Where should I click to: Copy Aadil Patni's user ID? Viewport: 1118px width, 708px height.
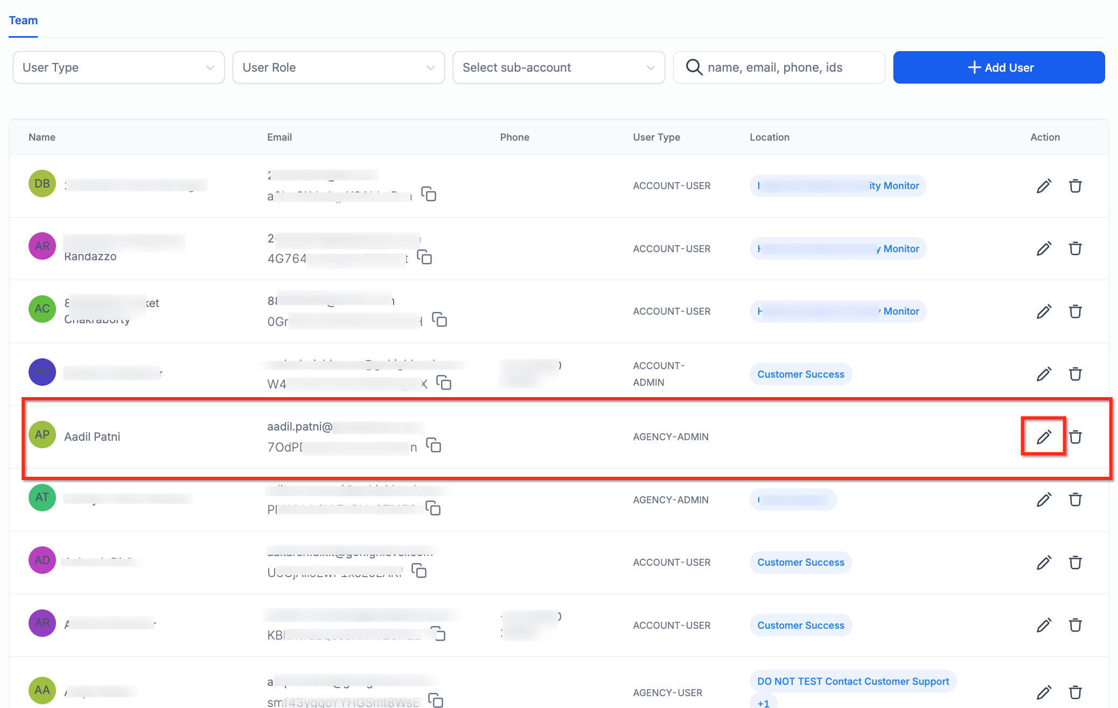tap(434, 446)
